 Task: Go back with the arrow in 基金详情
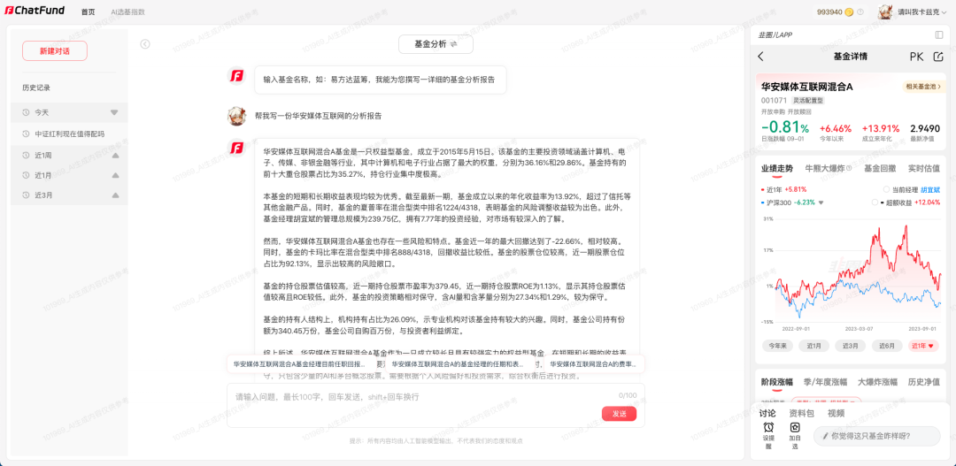[x=760, y=57]
